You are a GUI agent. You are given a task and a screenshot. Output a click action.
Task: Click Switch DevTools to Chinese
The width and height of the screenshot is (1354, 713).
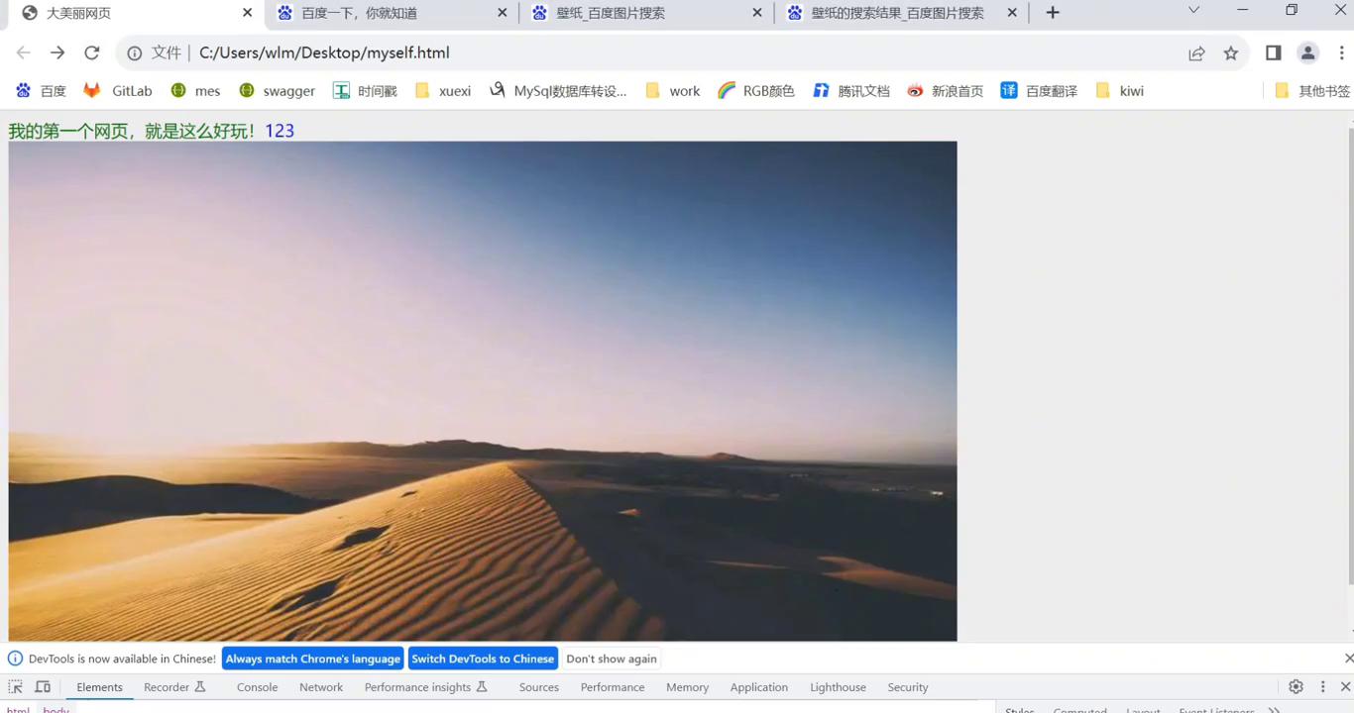coord(483,659)
